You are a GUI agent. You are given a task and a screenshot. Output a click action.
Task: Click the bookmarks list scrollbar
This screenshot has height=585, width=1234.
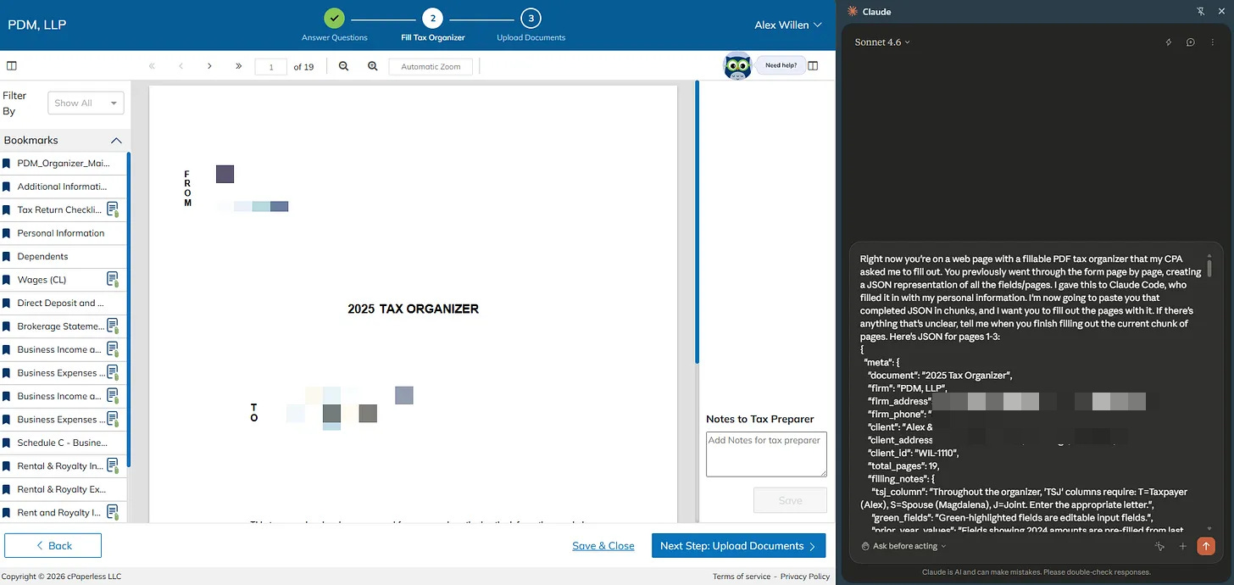click(x=128, y=309)
